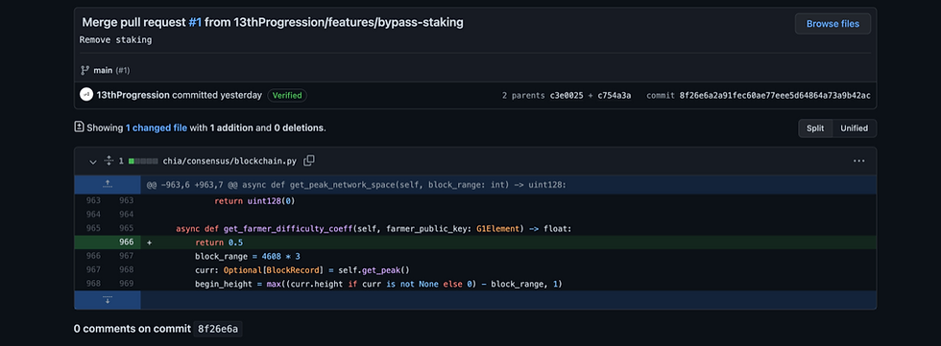Open parent commit c3e0025

(x=567, y=95)
